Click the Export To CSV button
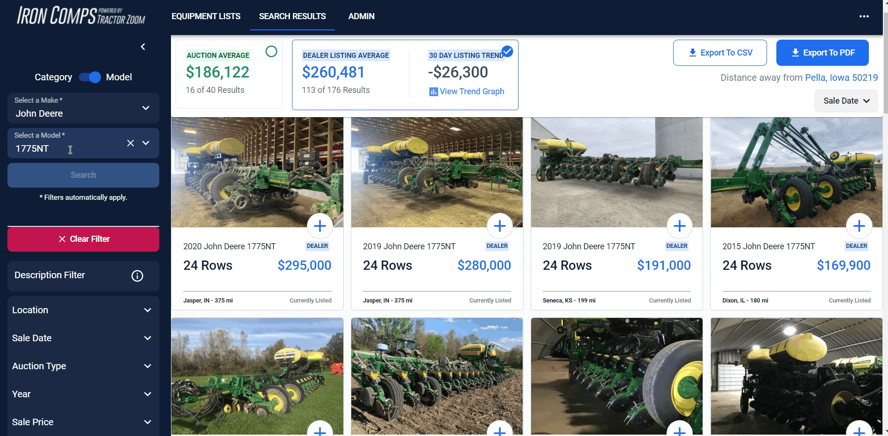The width and height of the screenshot is (888, 436). pos(720,53)
